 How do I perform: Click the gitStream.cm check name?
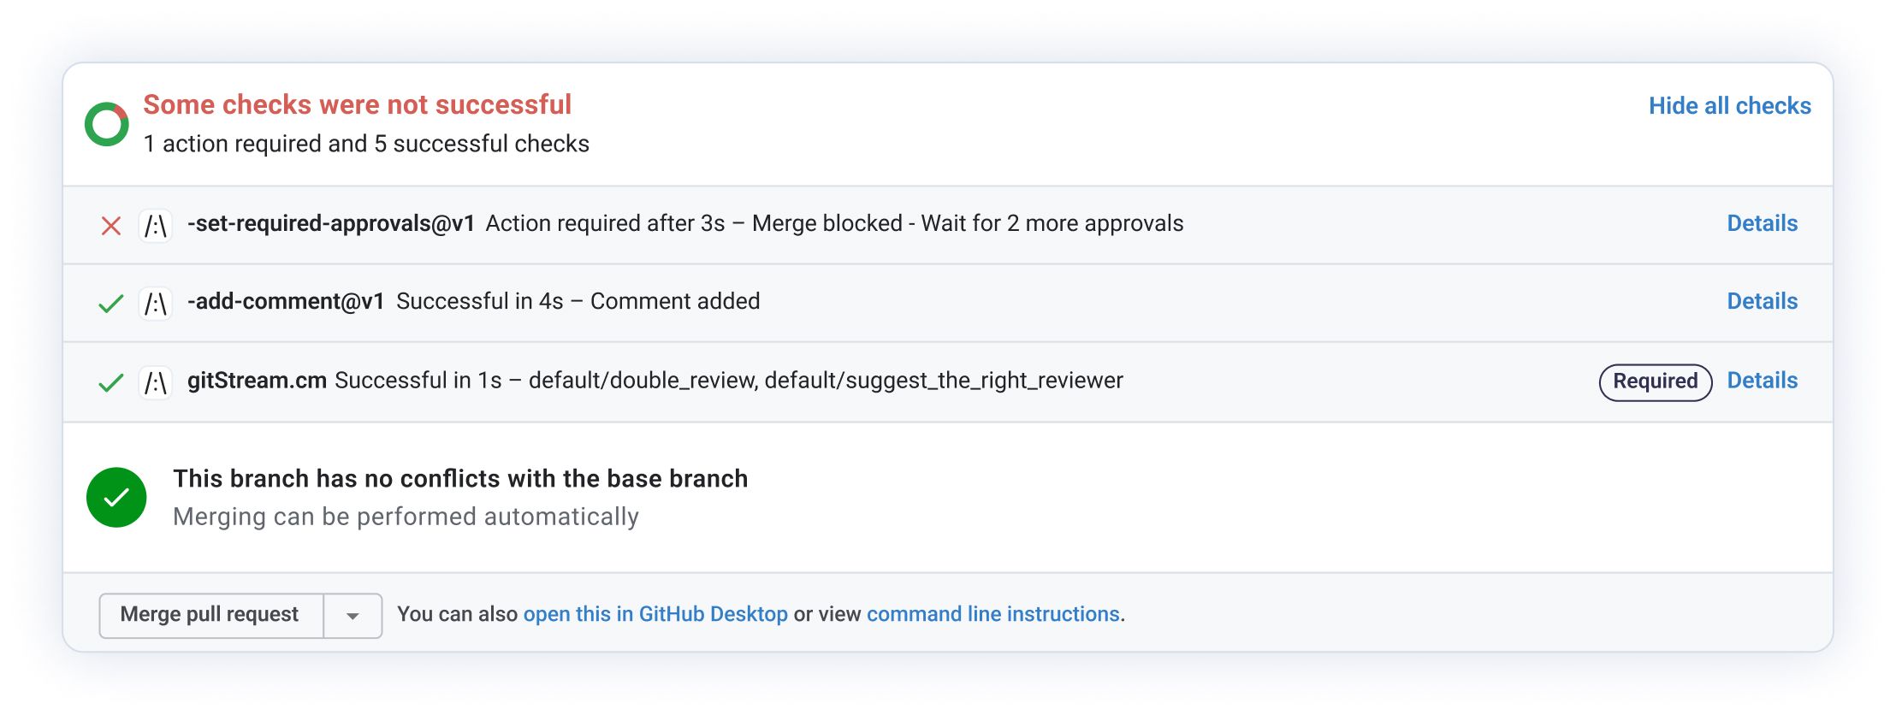click(x=257, y=381)
